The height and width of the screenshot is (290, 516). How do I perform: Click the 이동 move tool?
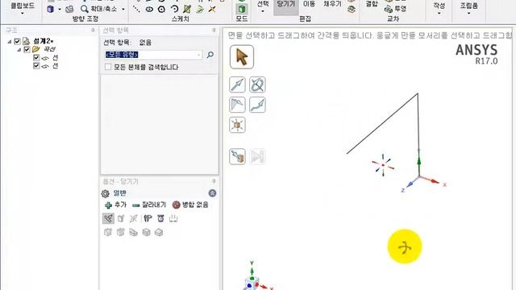[x=309, y=4]
